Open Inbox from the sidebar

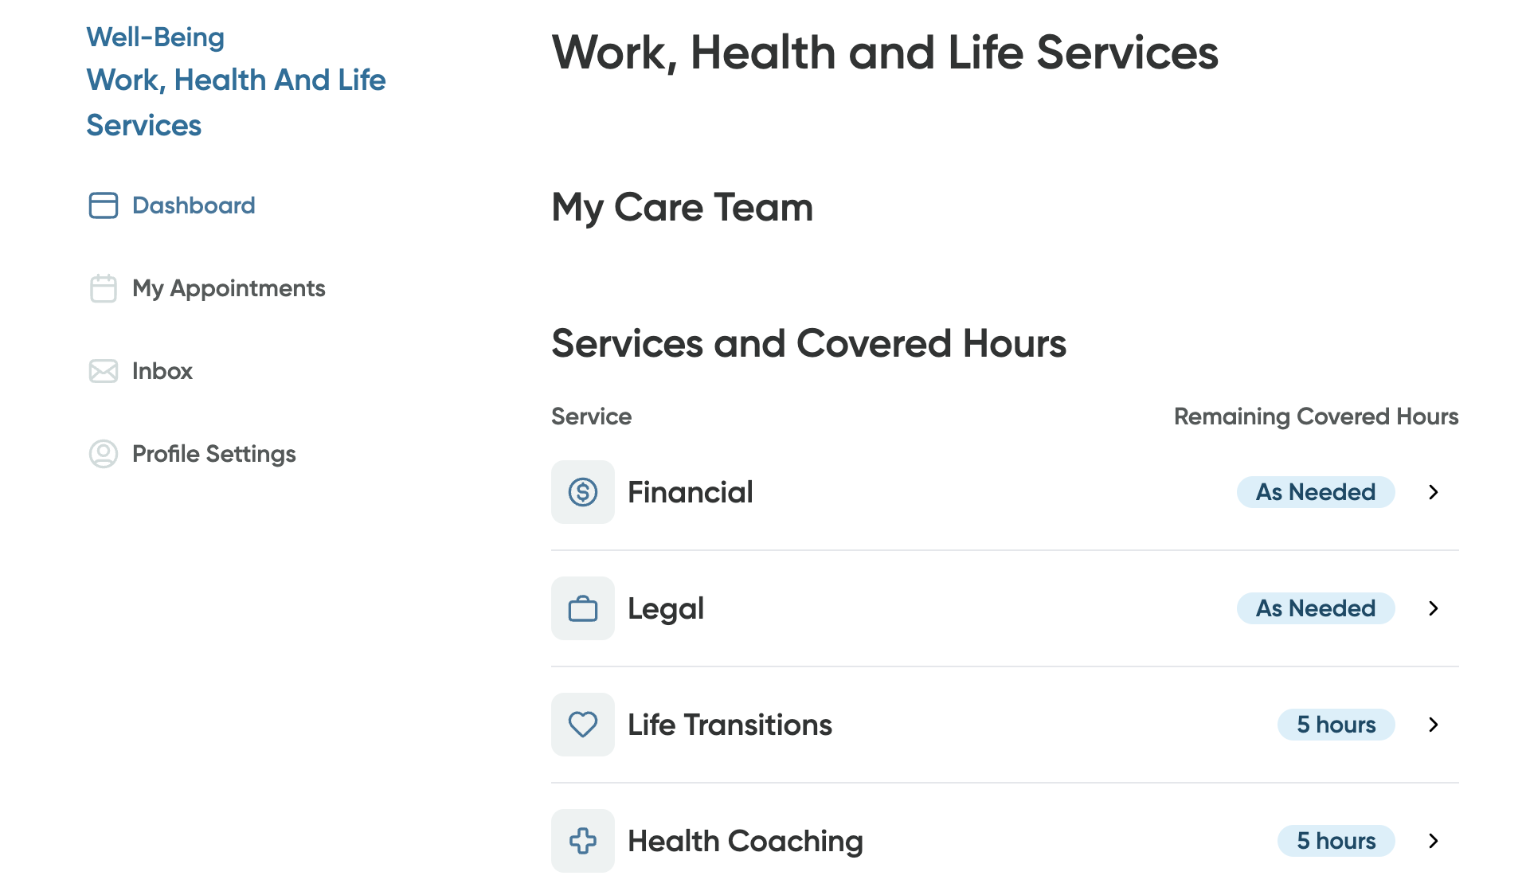pyautogui.click(x=162, y=371)
